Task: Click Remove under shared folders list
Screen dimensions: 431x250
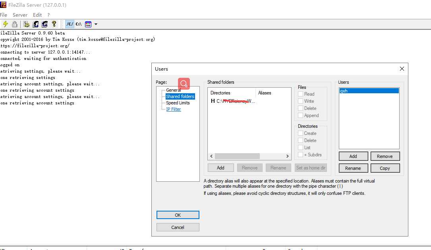Action: (249, 168)
